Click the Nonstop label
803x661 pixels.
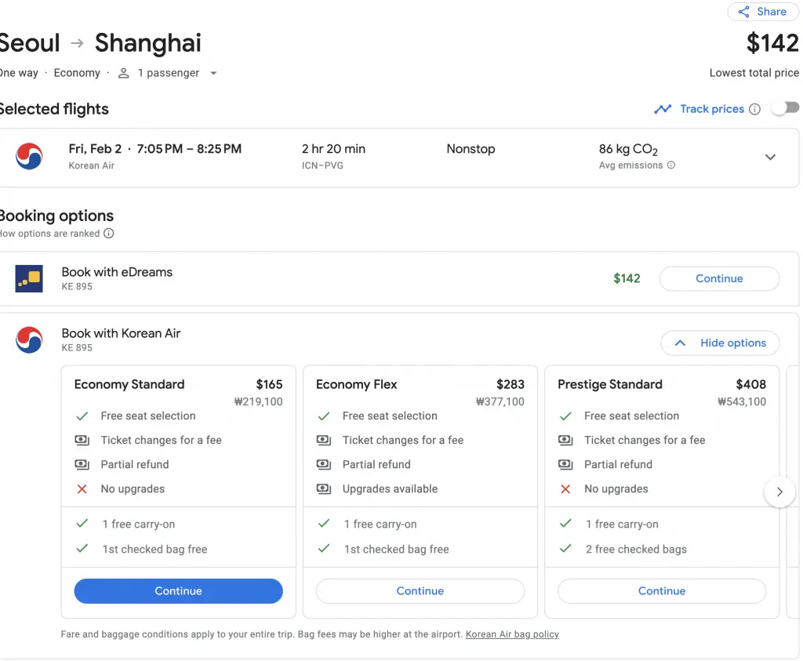coord(471,149)
